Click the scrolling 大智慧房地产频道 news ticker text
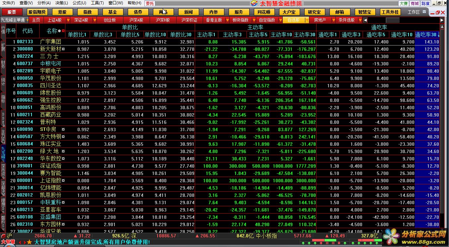 coord(92,242)
